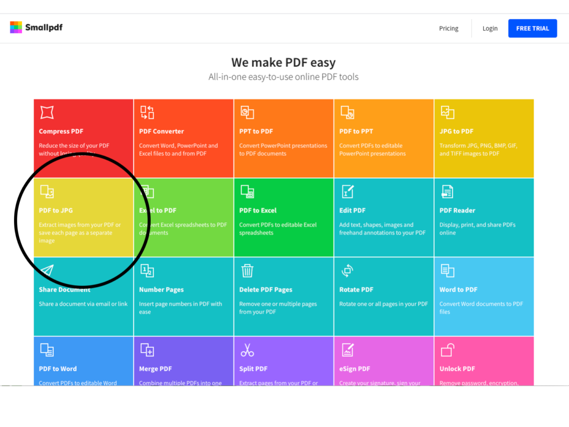This screenshot has height=427, width=569.
Task: Click the Unlock PDF padlock icon
Action: click(x=447, y=350)
